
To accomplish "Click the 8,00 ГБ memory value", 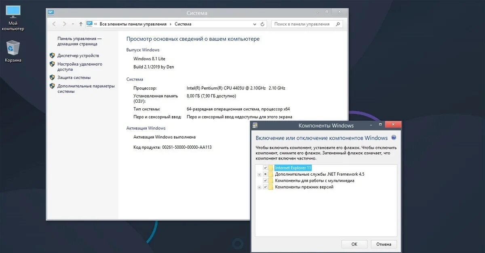I will [x=211, y=96].
